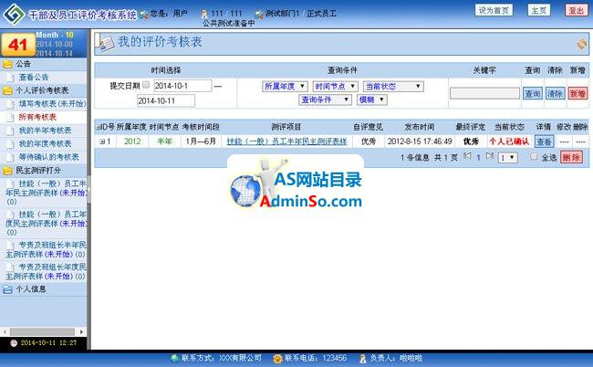Open 专责及班组长半年民主测评表样 sidebar item
593x367 pixels.
click(x=46, y=250)
